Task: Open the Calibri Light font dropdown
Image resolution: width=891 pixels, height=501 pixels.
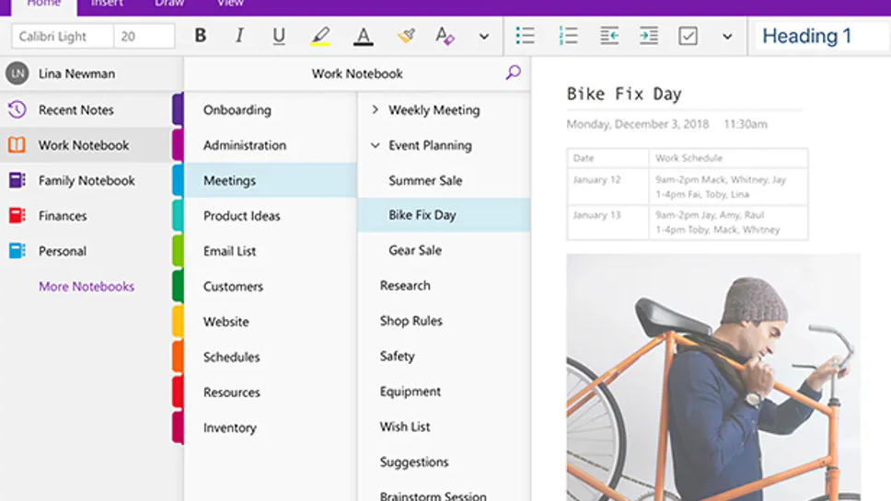Action: (x=63, y=36)
